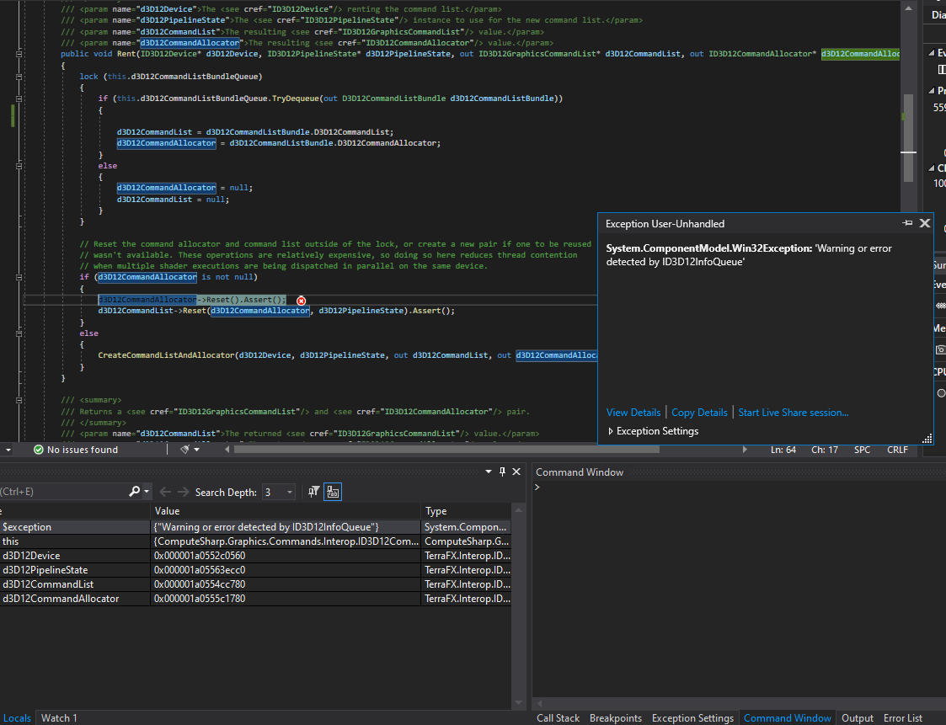The height and width of the screenshot is (725, 946).
Task: Click the editor horizontal scrollbar thumb
Action: tap(446, 450)
